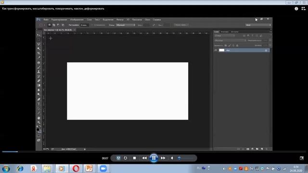Viewport: 308px width, 173px height.
Task: Adjust the player volume slider
Action: (x=186, y=158)
